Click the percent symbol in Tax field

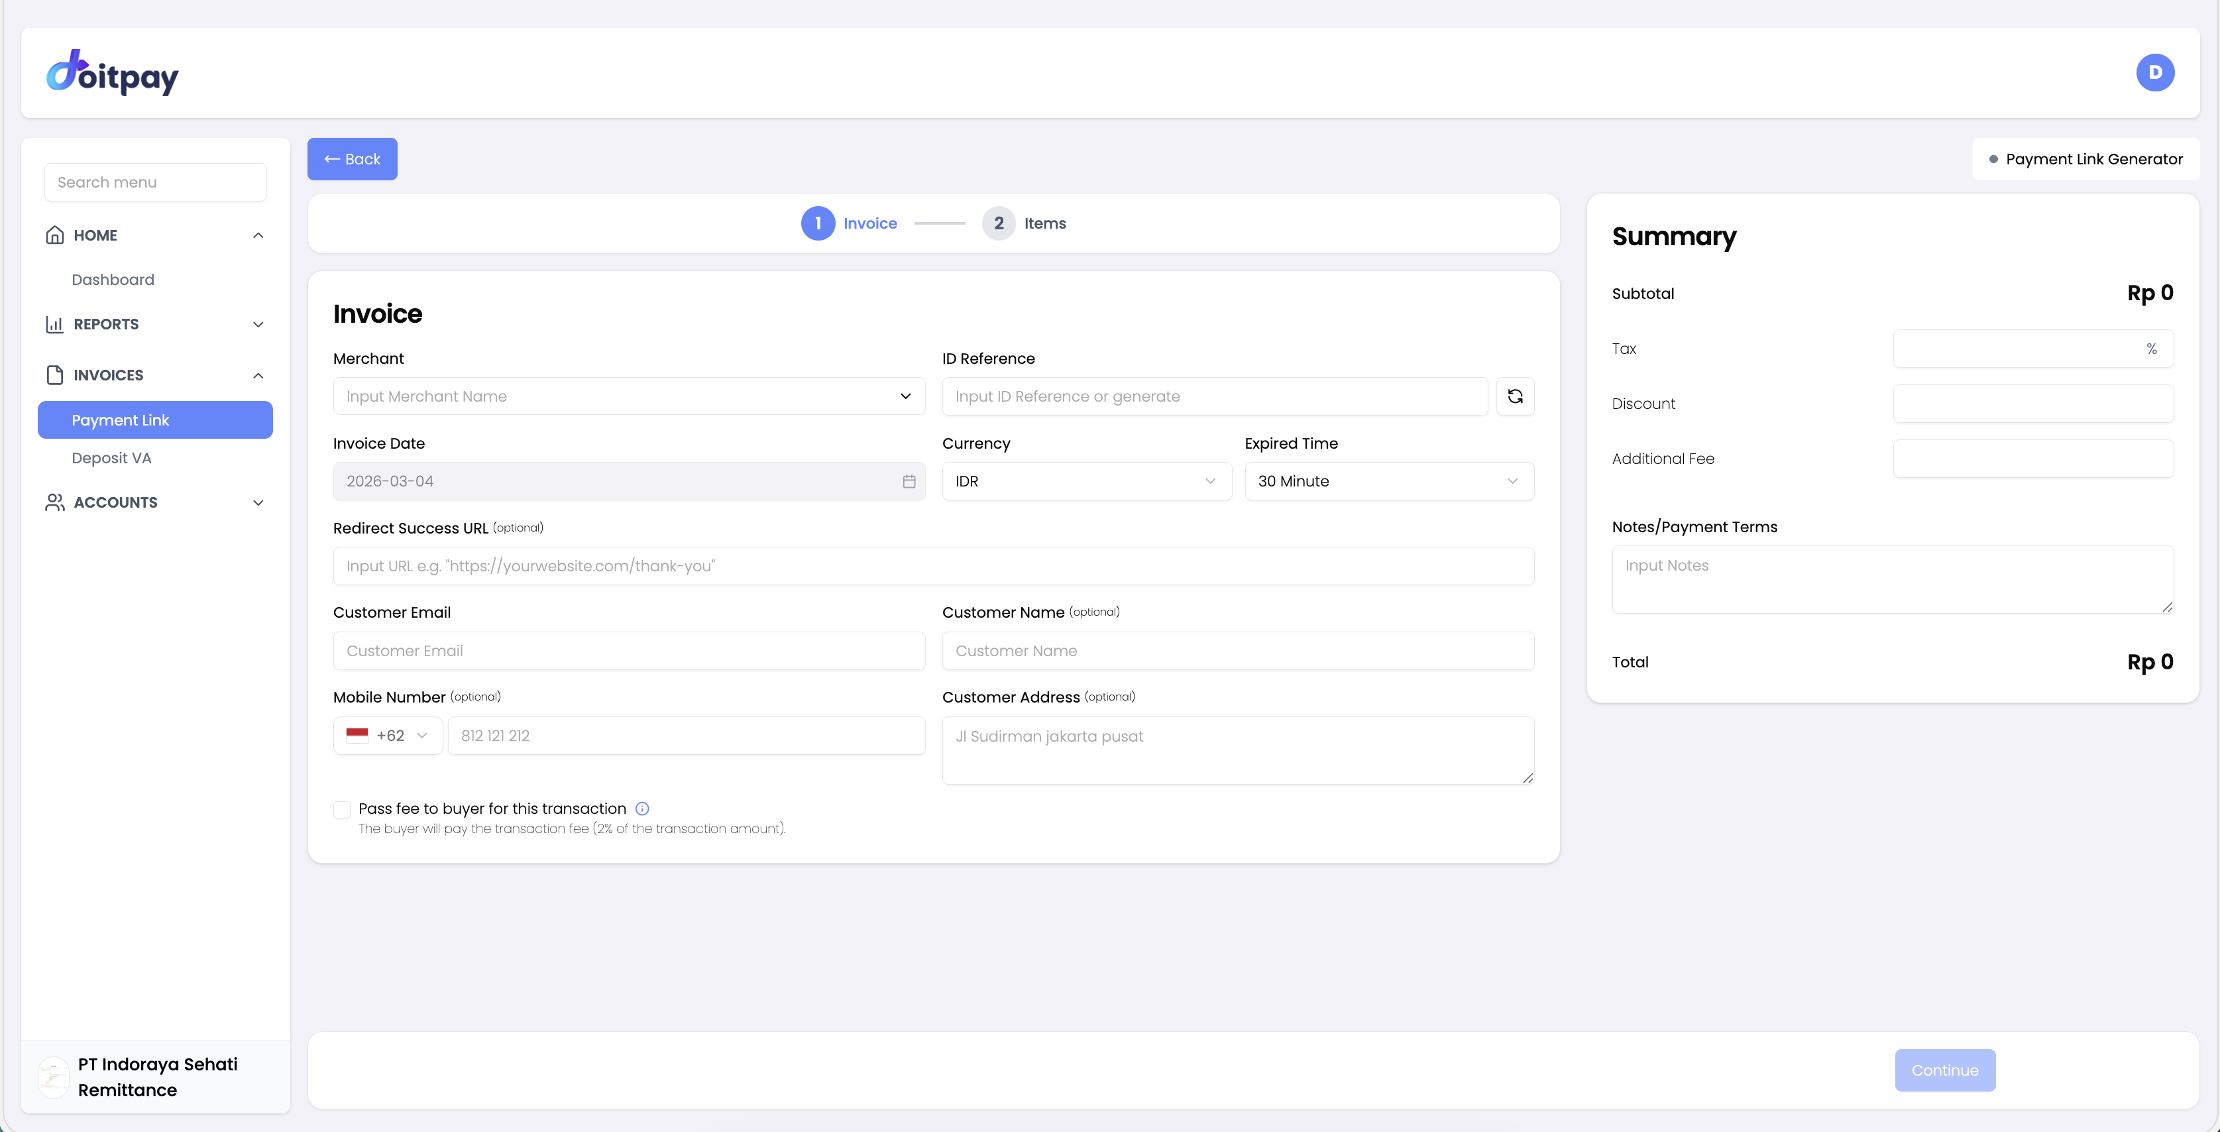[2151, 349]
